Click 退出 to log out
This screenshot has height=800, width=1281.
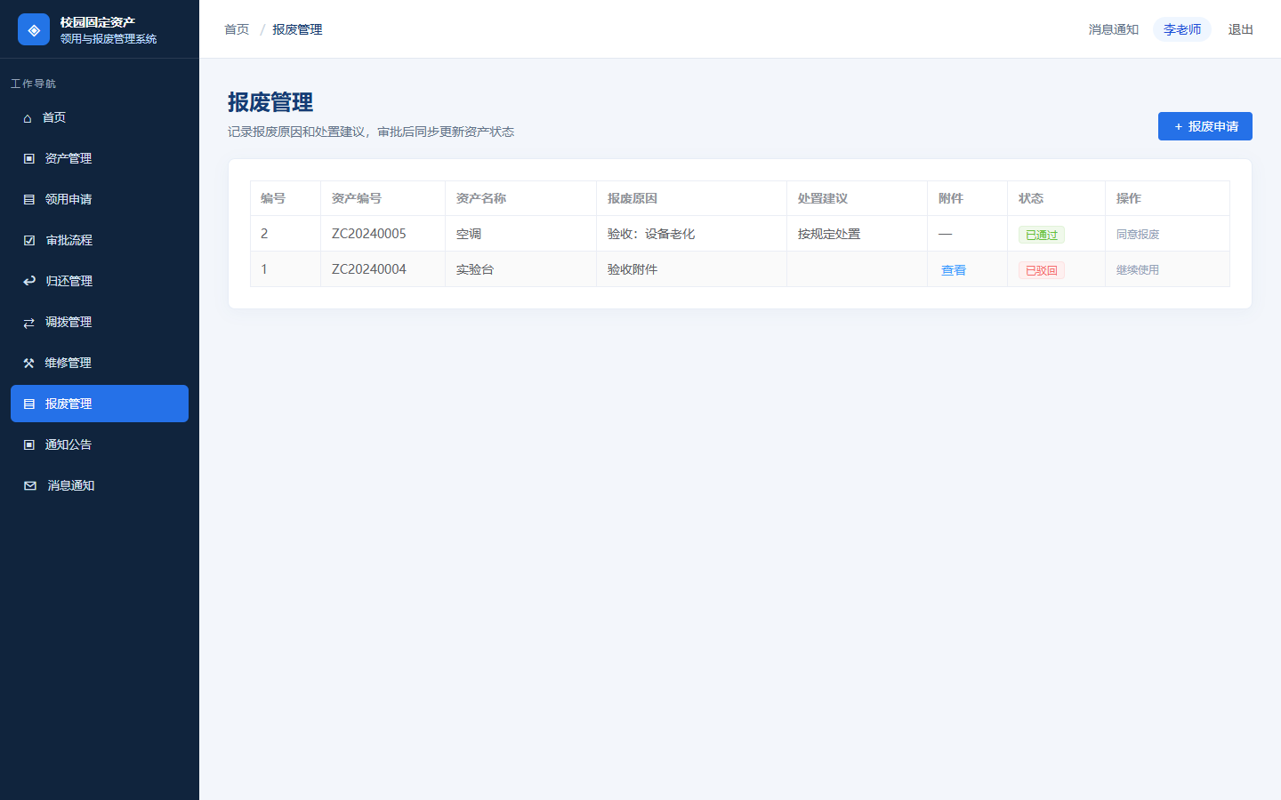coord(1240,29)
